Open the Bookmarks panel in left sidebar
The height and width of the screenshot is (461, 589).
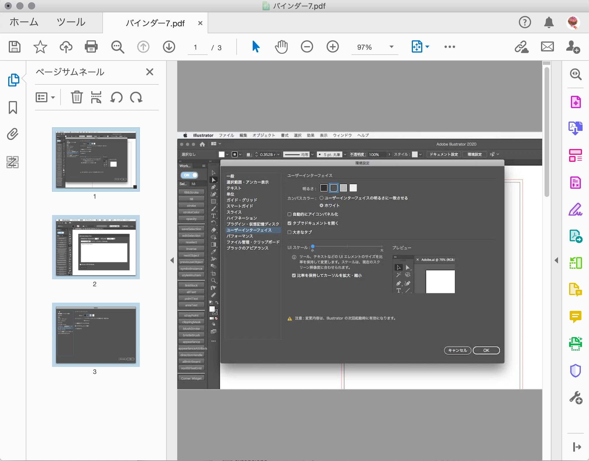(x=13, y=108)
